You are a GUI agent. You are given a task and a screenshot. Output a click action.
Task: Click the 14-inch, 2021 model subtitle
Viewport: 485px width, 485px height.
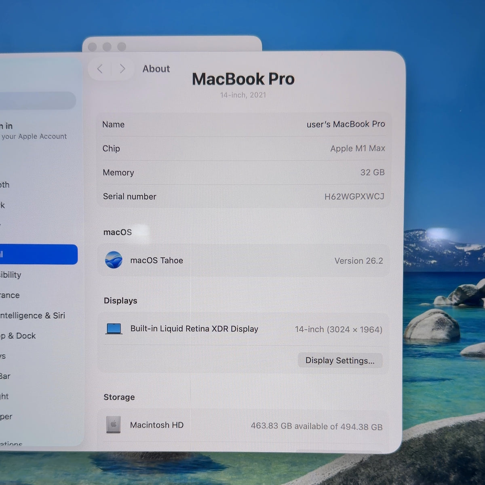[243, 95]
